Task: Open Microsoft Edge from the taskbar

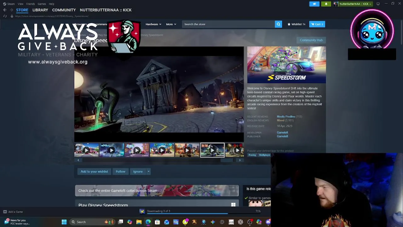Action: pyautogui.click(x=148, y=222)
